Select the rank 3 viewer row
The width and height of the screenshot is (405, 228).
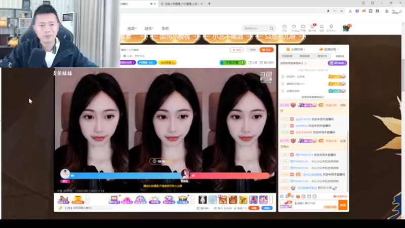click(x=313, y=91)
